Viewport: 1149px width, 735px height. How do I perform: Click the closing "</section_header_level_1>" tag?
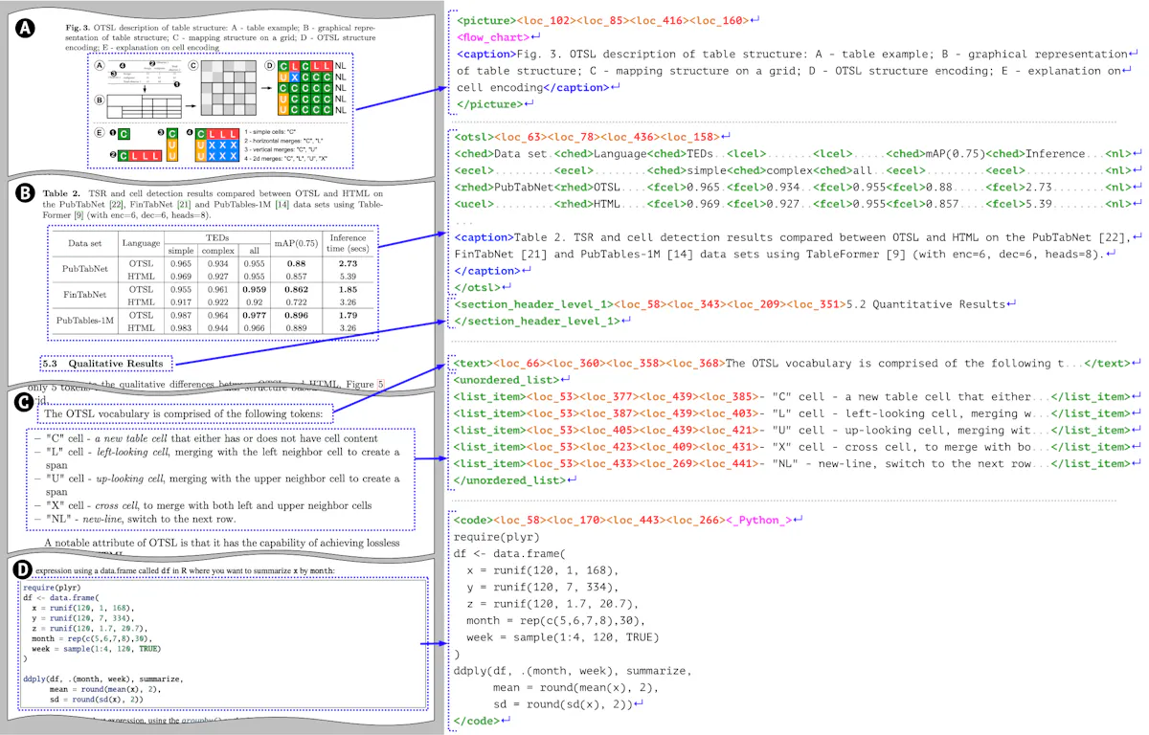[536, 322]
